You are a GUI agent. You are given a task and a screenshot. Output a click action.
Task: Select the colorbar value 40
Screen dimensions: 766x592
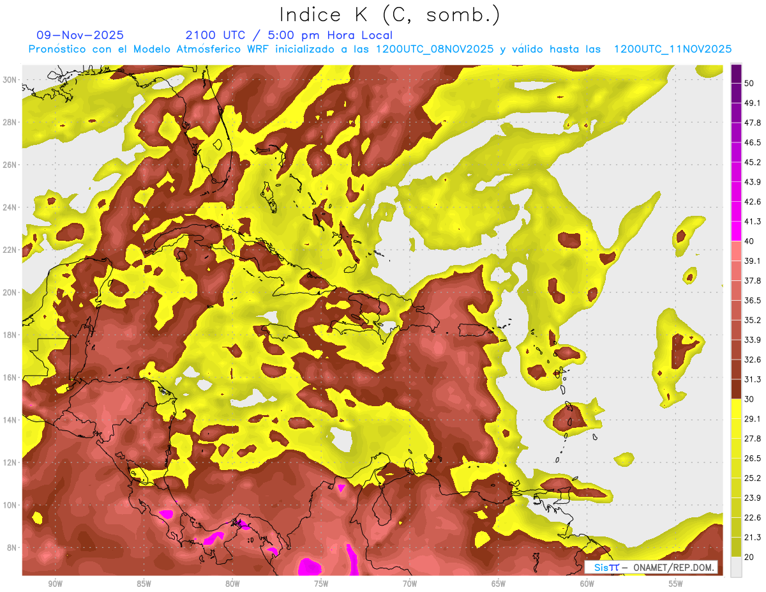749,241
